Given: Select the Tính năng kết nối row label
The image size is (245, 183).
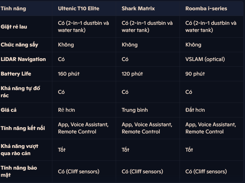Looking at the screenshot, I should [23, 128].
